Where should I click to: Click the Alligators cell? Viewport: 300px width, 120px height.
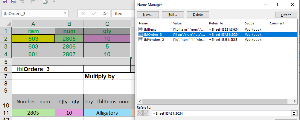[x=107, y=113]
